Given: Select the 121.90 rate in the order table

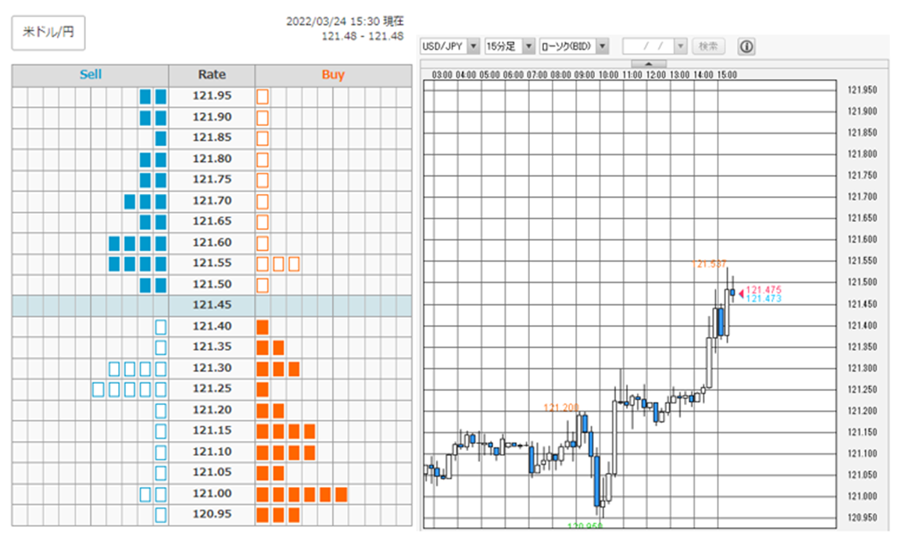Looking at the screenshot, I should pyautogui.click(x=212, y=117).
